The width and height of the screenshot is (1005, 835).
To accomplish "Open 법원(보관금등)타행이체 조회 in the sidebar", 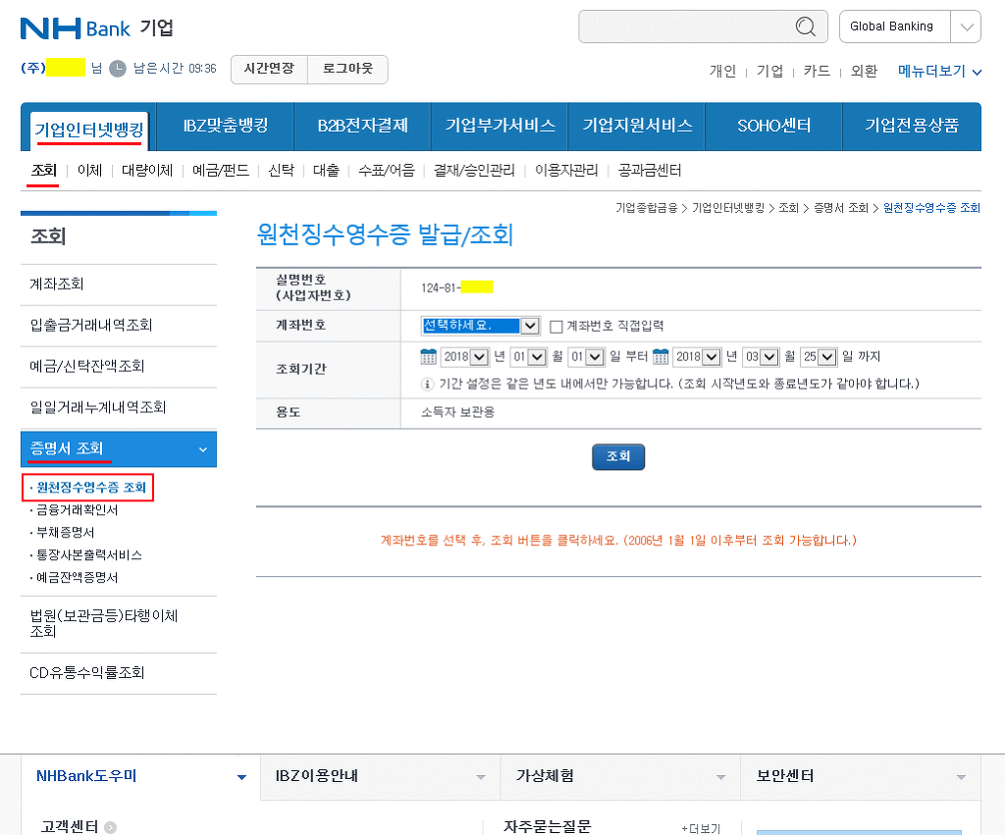I will tap(119, 624).
